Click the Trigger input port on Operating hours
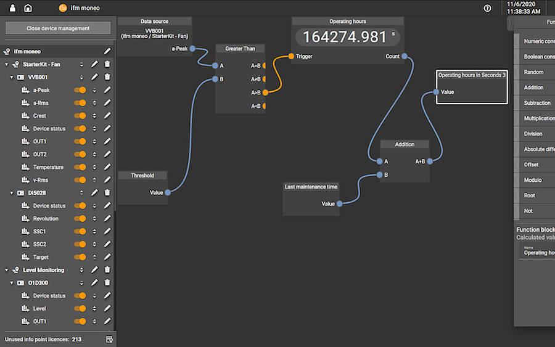This screenshot has height=347, width=555. [x=291, y=56]
